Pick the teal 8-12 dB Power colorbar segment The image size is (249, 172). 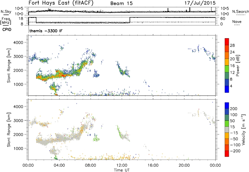coord(227,75)
